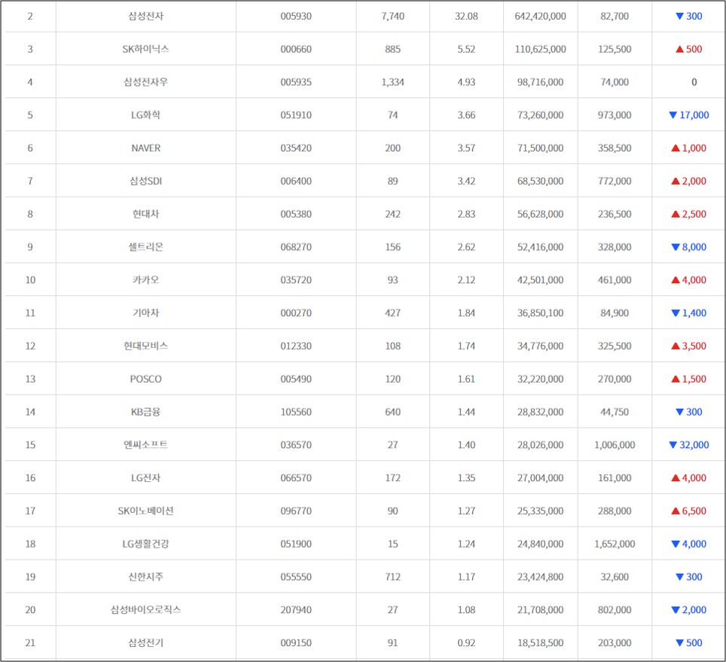Click the KB금융 stock name
The width and height of the screenshot is (726, 662).
(145, 411)
